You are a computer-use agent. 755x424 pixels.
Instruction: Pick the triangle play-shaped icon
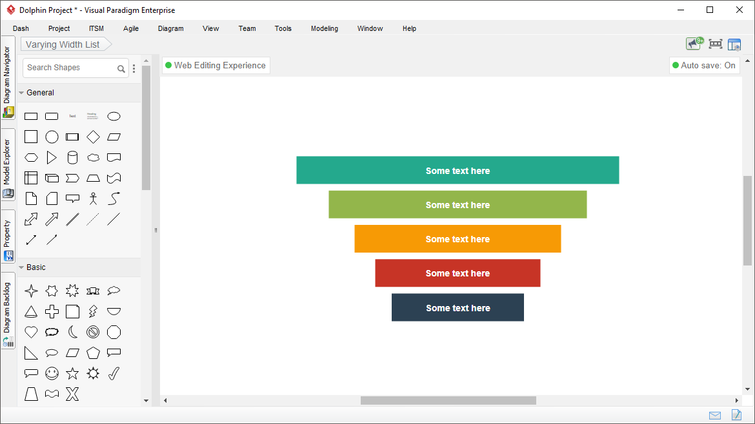(x=52, y=158)
